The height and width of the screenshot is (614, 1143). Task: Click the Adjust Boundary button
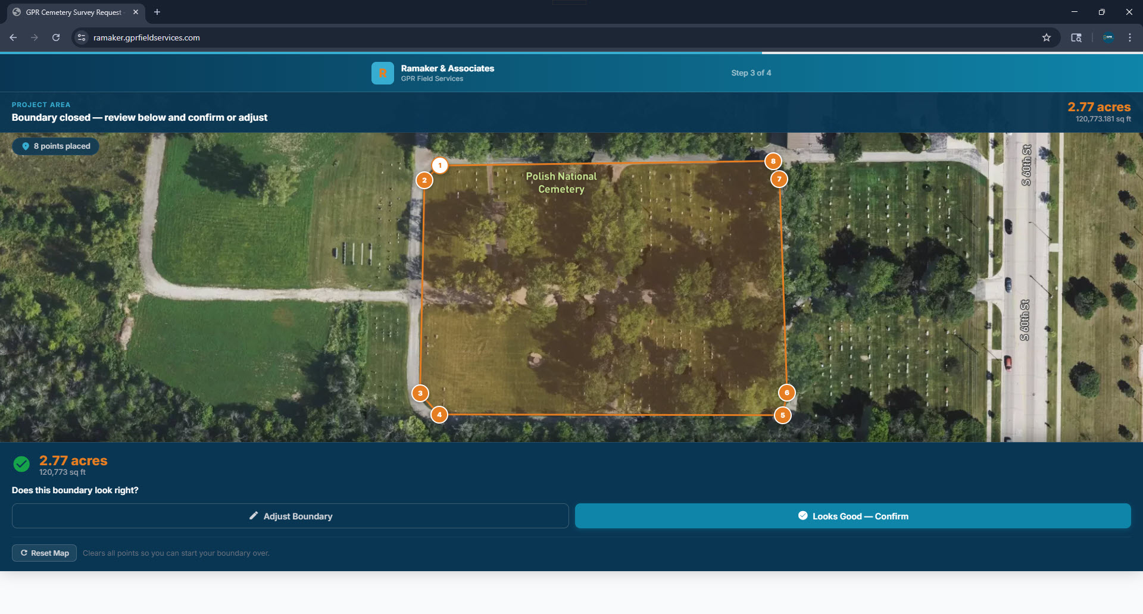(291, 516)
